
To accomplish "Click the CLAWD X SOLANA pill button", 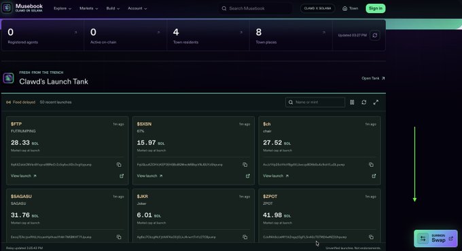I will [317, 9].
